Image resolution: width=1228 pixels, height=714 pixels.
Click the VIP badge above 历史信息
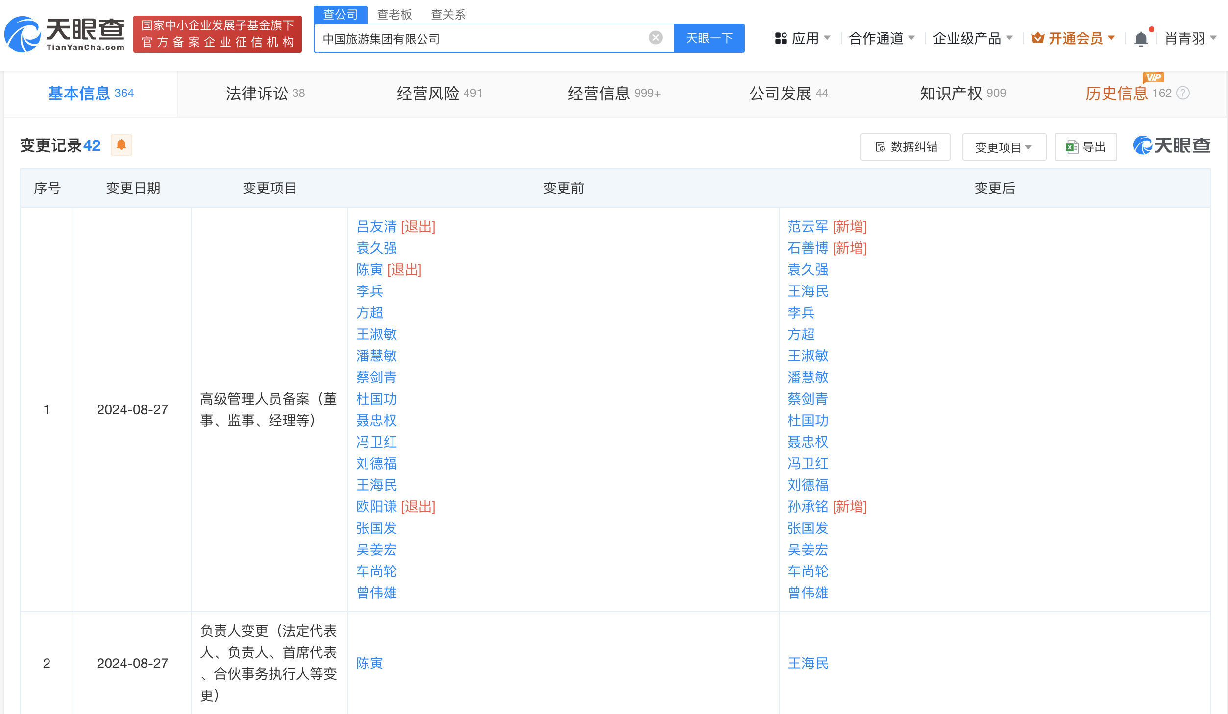[x=1154, y=77]
